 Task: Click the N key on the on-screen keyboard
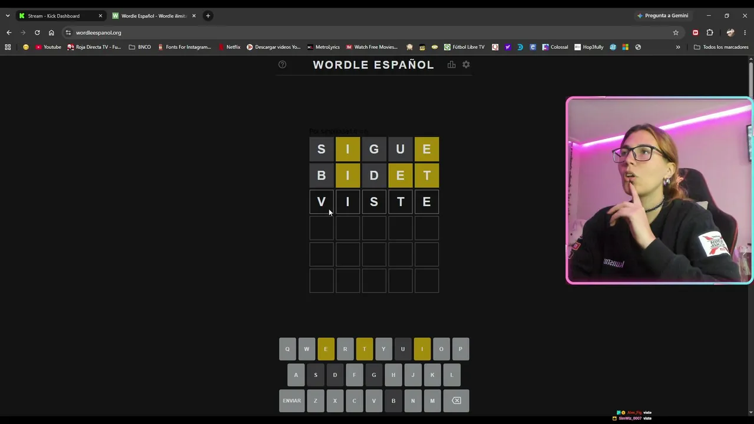pos(412,400)
